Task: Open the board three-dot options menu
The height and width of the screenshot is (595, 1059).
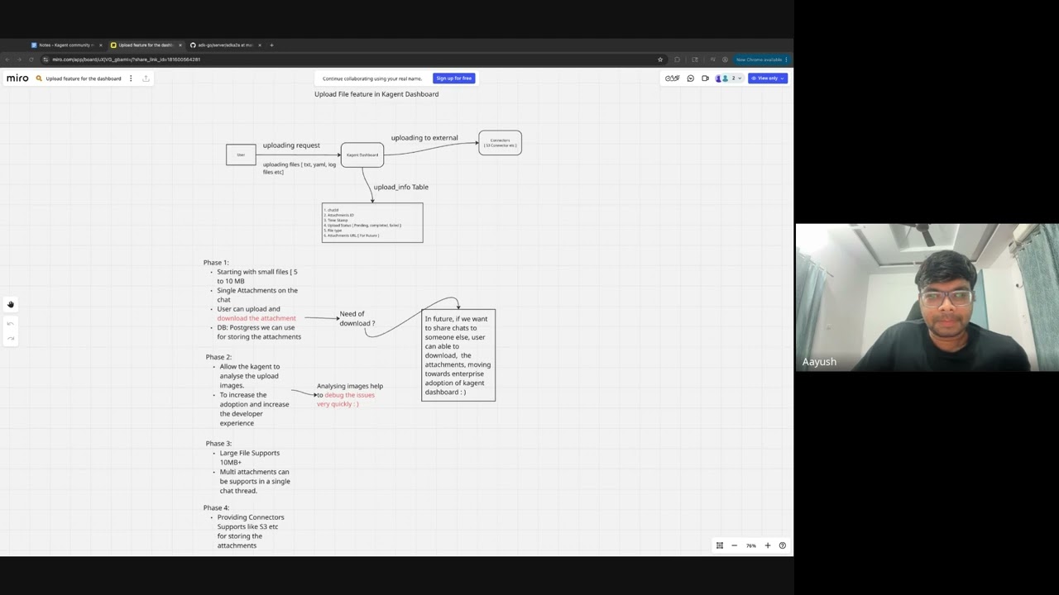Action: [x=131, y=79]
